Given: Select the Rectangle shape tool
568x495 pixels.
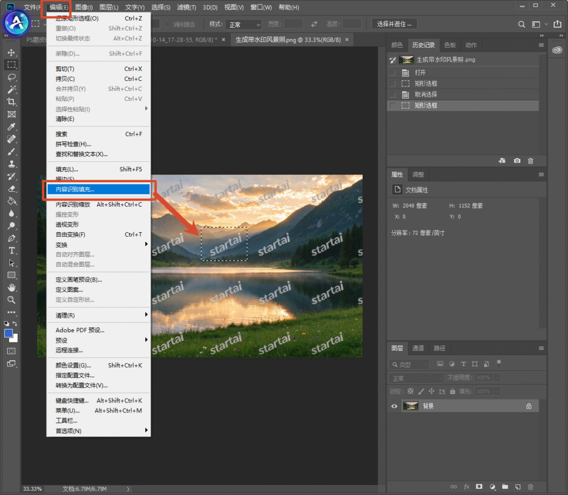Looking at the screenshot, I should click(11, 275).
